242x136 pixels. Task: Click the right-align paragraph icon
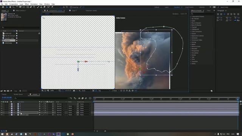click(x=224, y=14)
